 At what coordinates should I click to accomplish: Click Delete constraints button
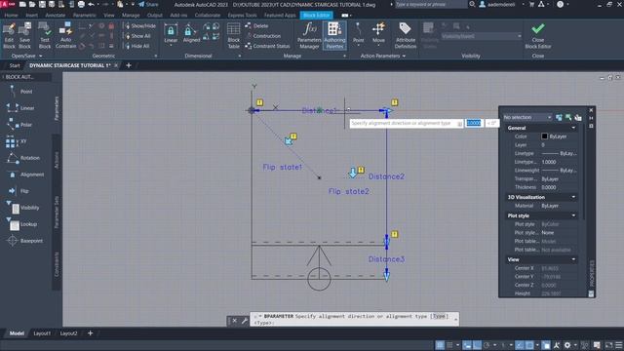(x=256, y=26)
